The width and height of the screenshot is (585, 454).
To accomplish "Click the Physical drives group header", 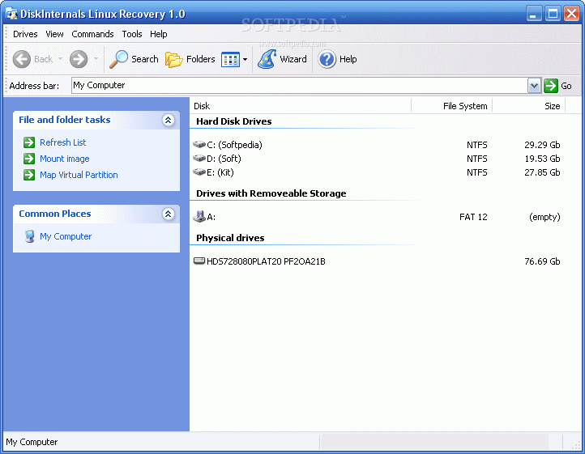I will click(x=230, y=238).
